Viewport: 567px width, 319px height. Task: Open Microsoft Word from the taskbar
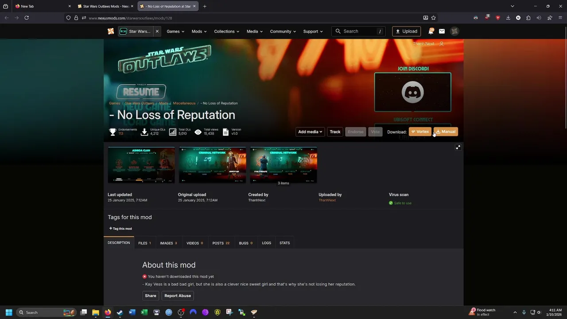132,312
